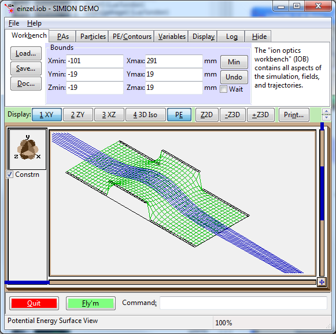Switch to the PE/Contours tab
The image size is (336, 334).
tap(132, 37)
